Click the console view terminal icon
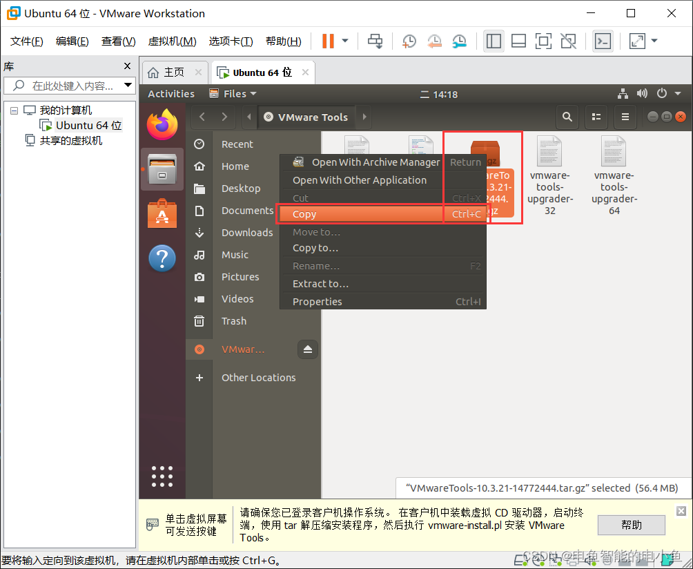Image resolution: width=693 pixels, height=569 pixels. point(603,41)
